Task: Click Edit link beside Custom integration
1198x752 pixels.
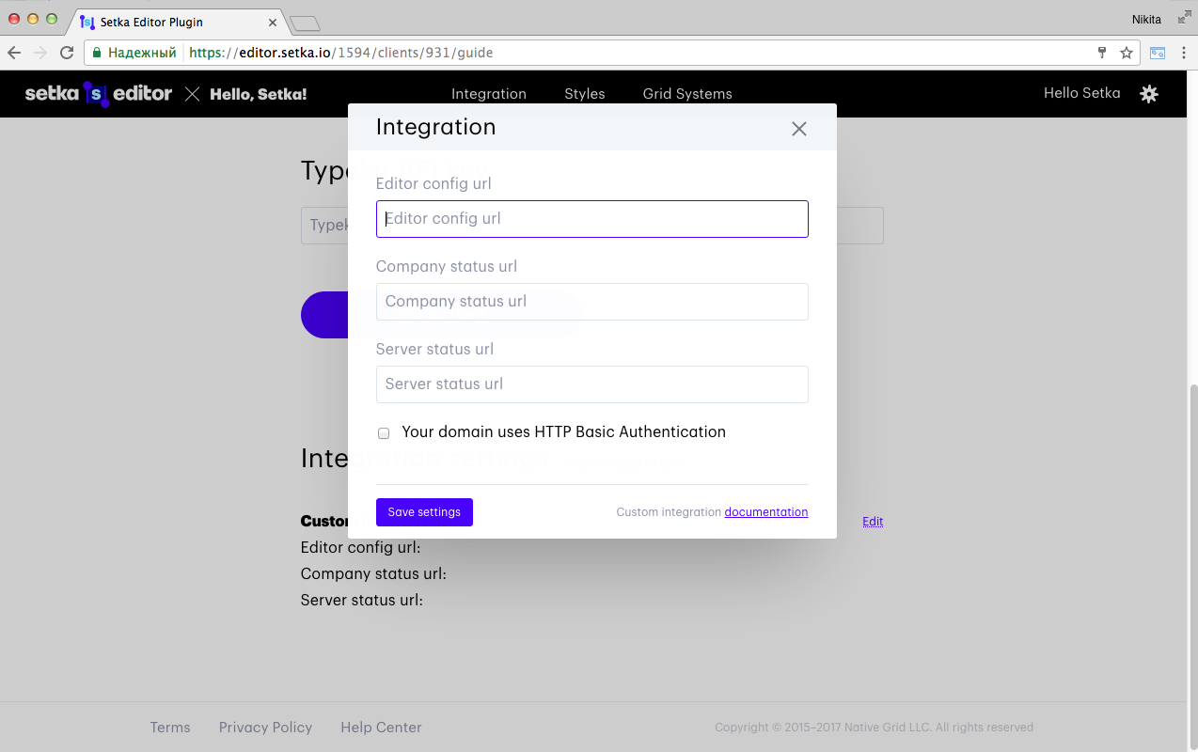Action: pos(873,522)
